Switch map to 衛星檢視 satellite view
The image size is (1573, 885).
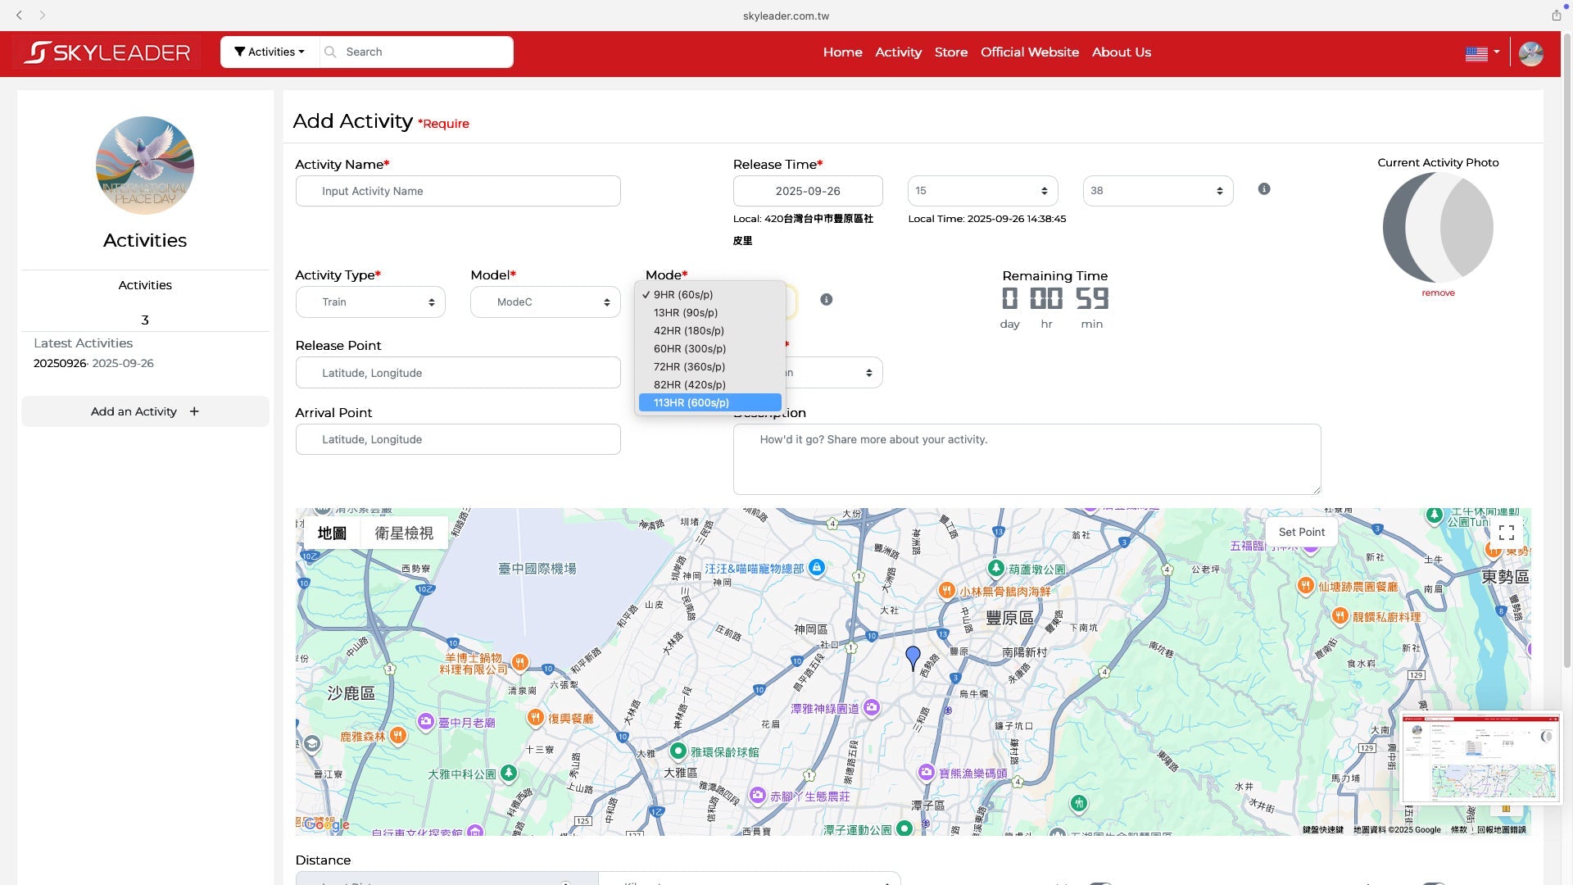coord(404,533)
